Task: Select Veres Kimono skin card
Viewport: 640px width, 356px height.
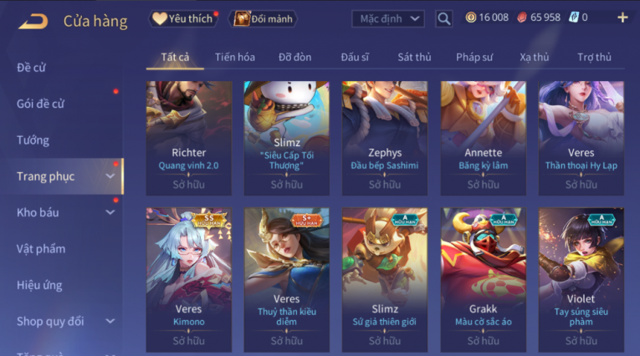Action: [189, 280]
